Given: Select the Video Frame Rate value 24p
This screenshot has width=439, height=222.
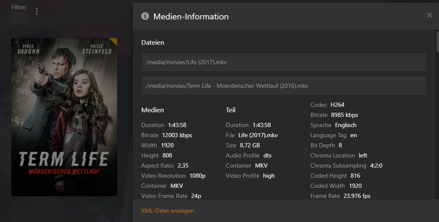Looking at the screenshot, I should click(196, 196).
